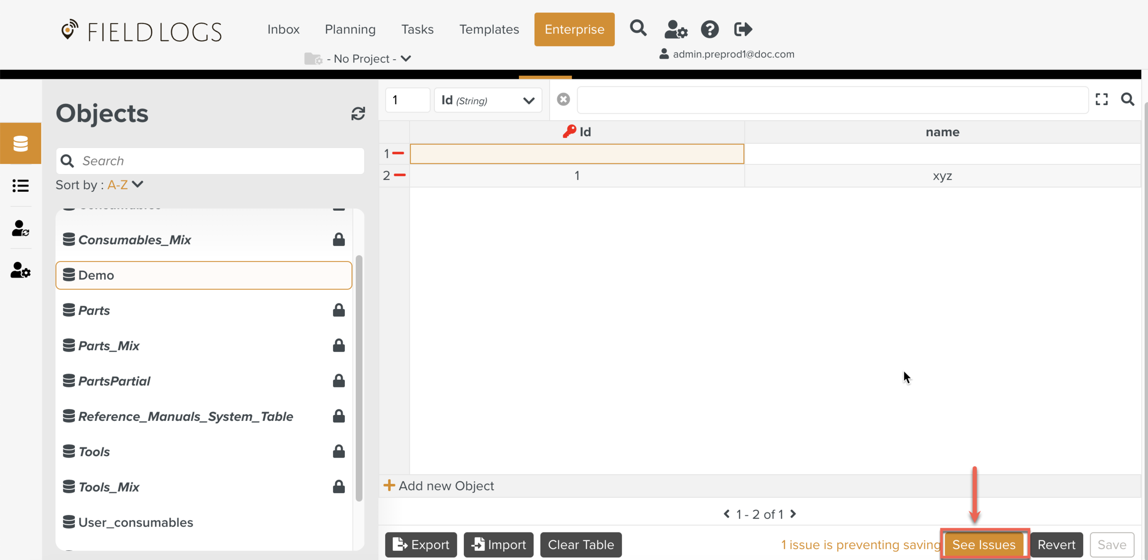Click the logout icon in header
The height and width of the screenshot is (560, 1148).
tap(743, 29)
